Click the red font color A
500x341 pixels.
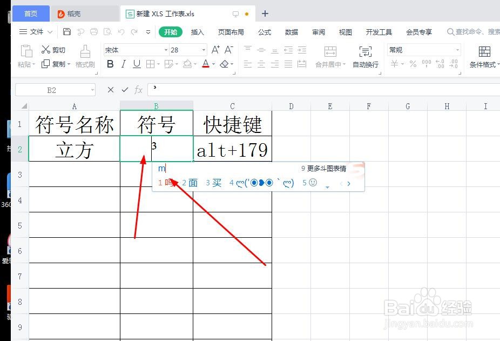206,64
